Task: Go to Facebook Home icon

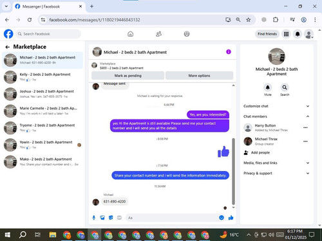Action: click(x=130, y=34)
